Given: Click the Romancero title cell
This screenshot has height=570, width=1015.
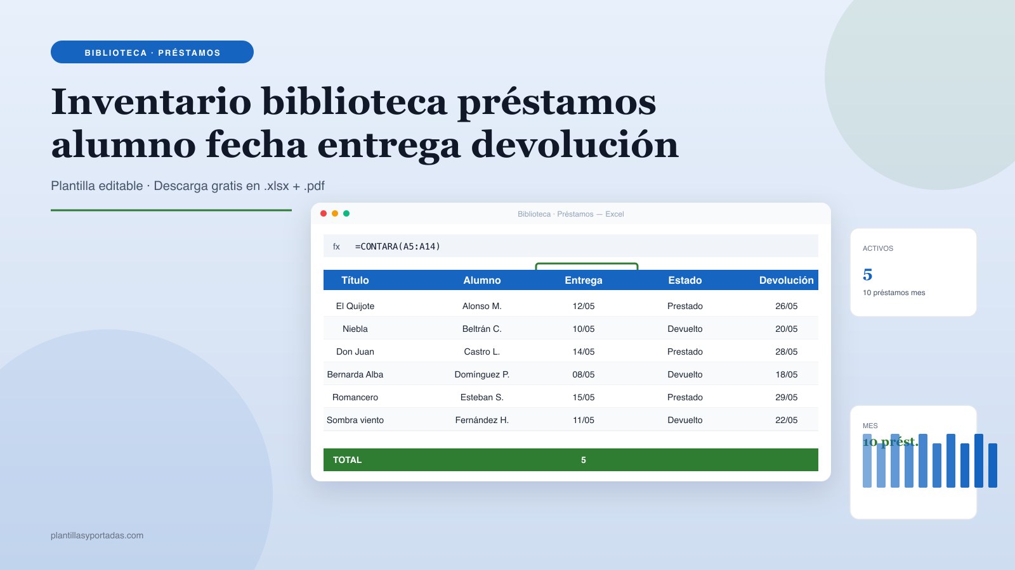Looking at the screenshot, I should [355, 397].
